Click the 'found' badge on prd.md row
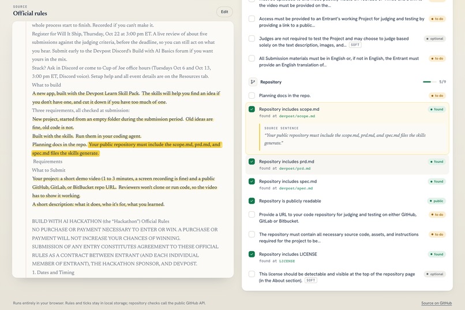 (437, 162)
